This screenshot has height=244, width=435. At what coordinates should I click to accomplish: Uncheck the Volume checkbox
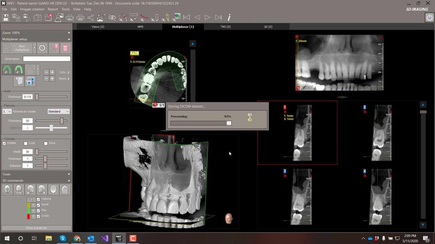(38, 199)
